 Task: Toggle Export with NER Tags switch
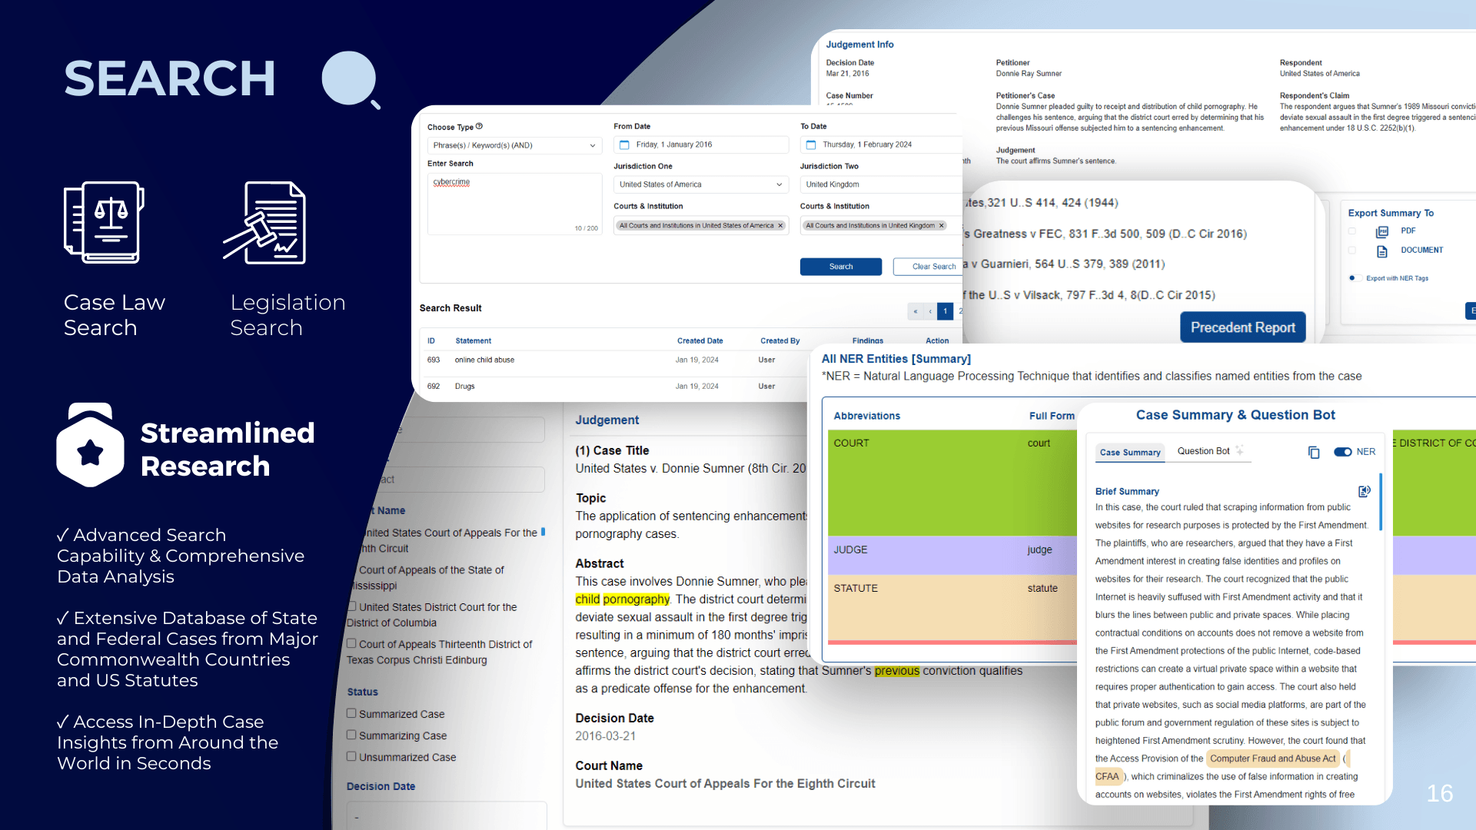(1354, 278)
